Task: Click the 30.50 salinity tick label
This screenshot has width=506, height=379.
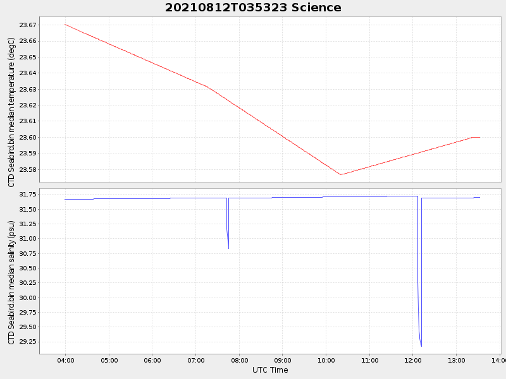Action: (x=28, y=268)
